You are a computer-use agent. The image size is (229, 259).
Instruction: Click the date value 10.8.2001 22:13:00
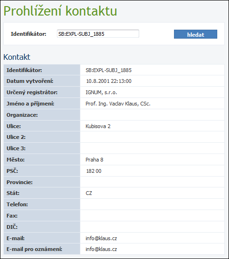click(x=109, y=81)
